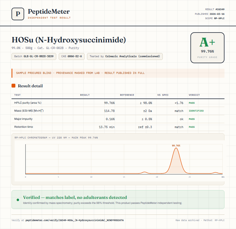Click the PASS verdict in Retention time row
Image resolution: width=236 pixels, height=229 pixels.
click(x=192, y=127)
